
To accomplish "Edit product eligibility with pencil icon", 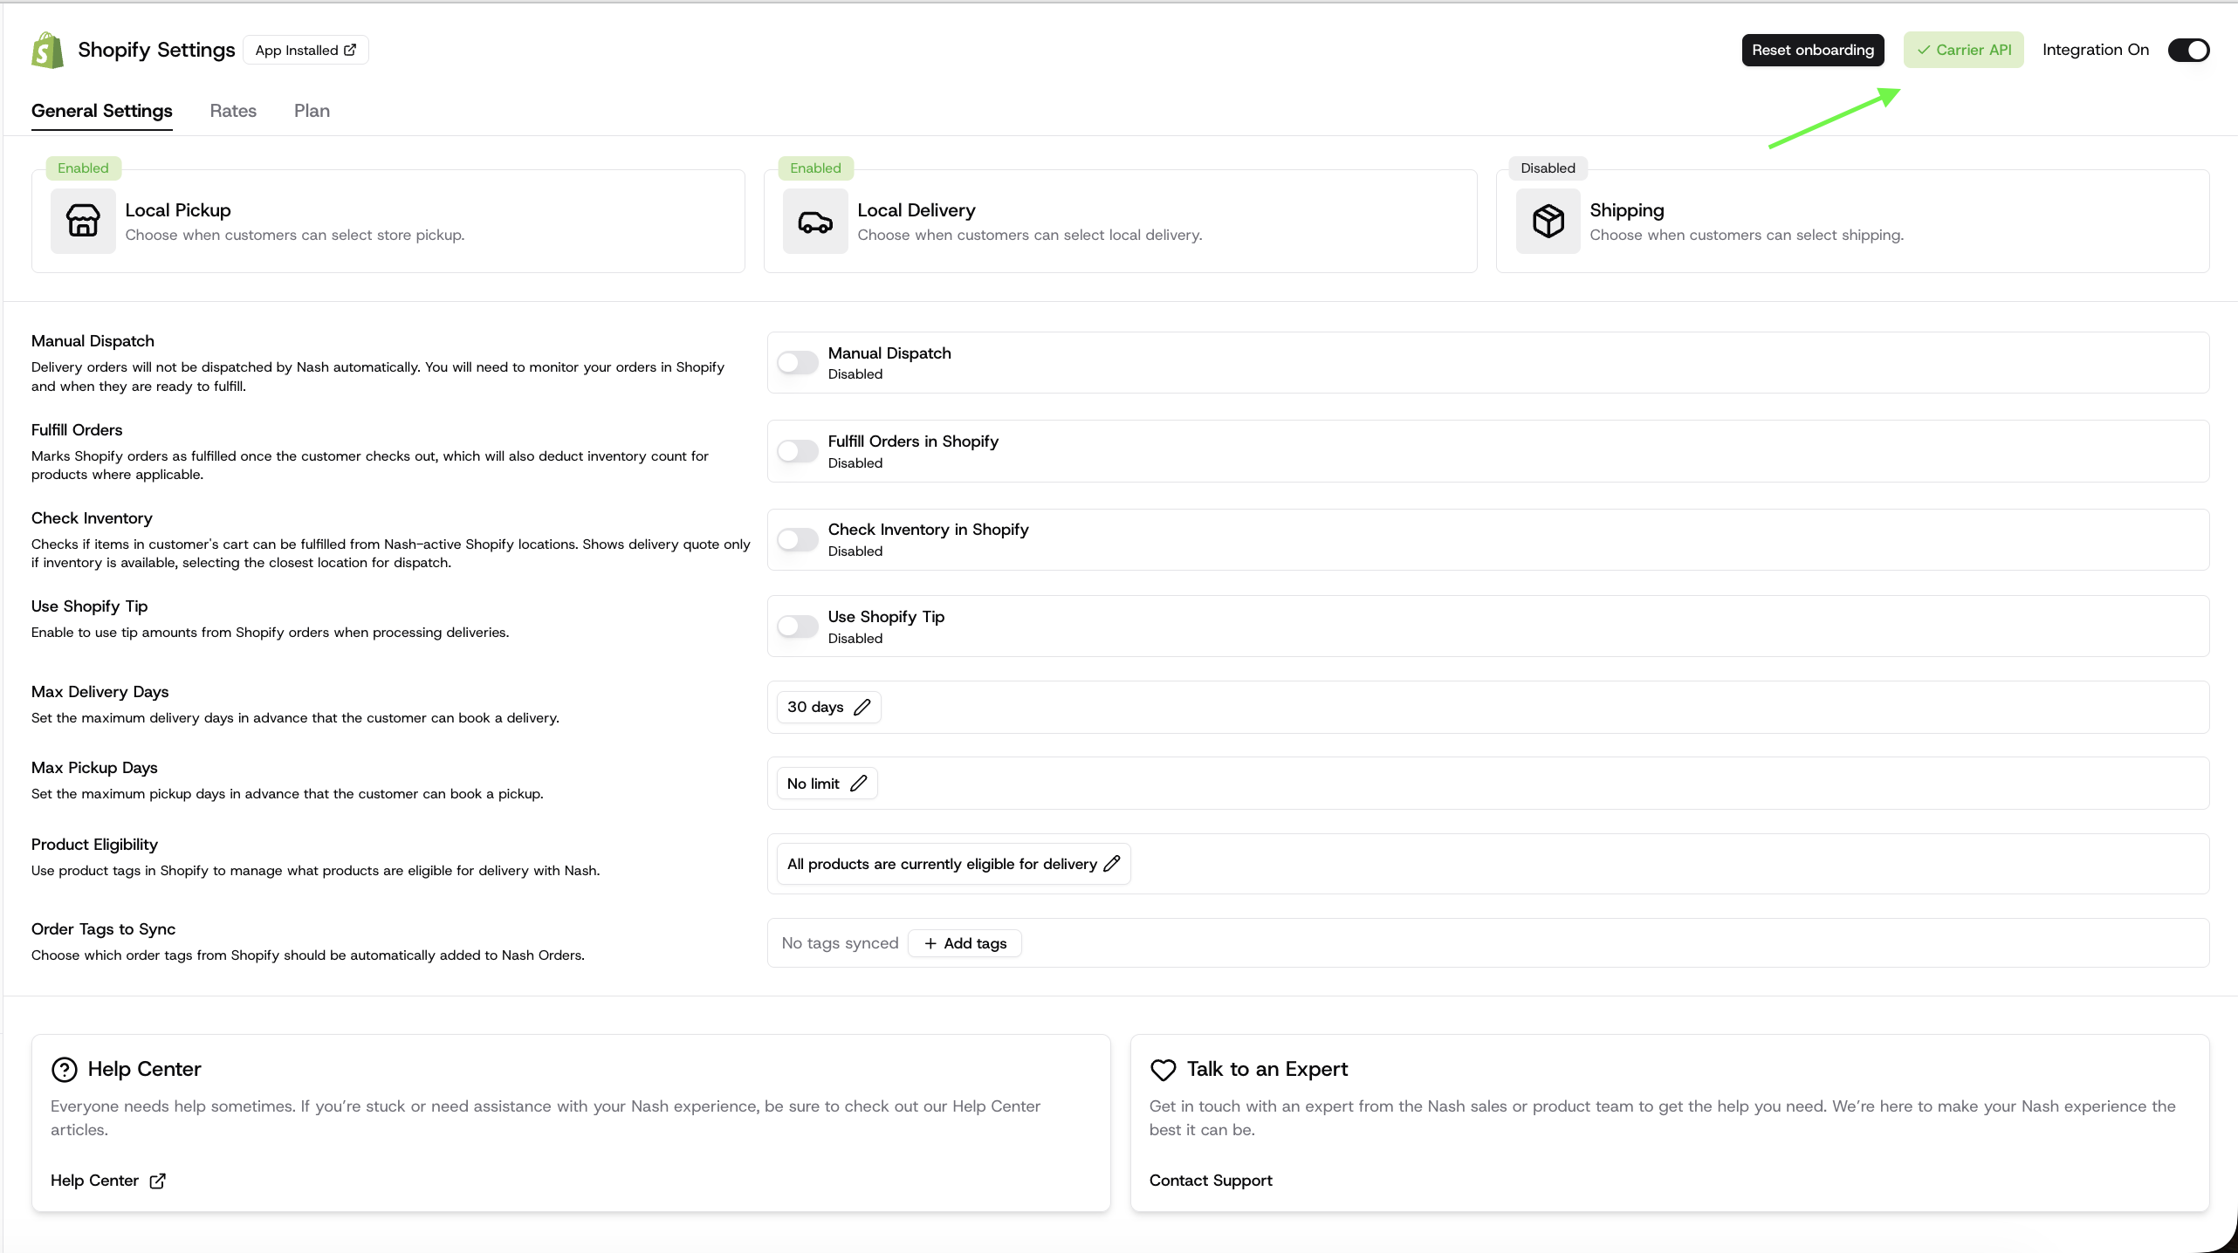I will pos(1111,864).
